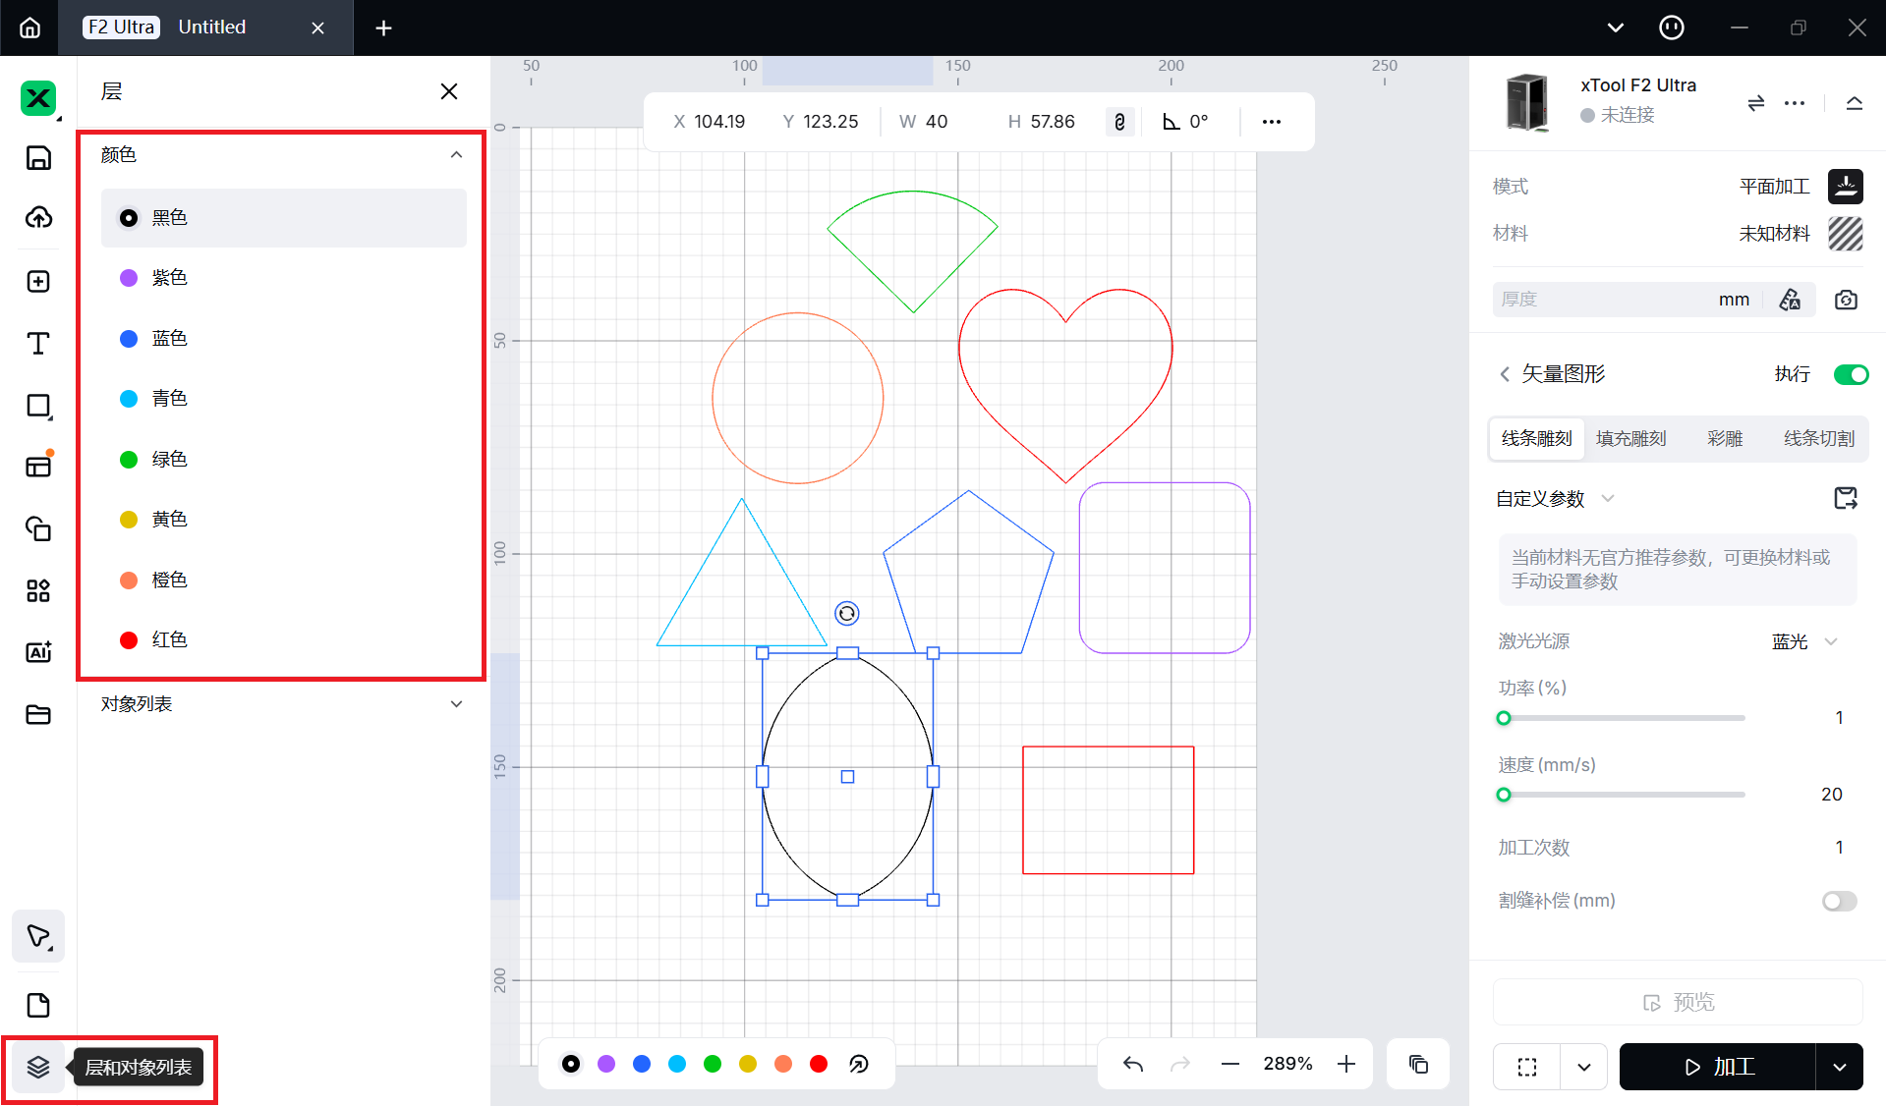Click the layers and object list icon
The image size is (1886, 1106).
click(38, 1067)
